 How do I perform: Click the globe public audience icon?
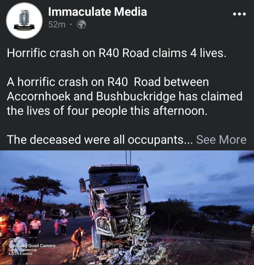click(81, 25)
